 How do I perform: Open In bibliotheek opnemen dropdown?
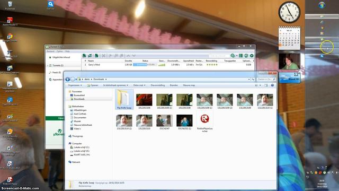point(115,85)
